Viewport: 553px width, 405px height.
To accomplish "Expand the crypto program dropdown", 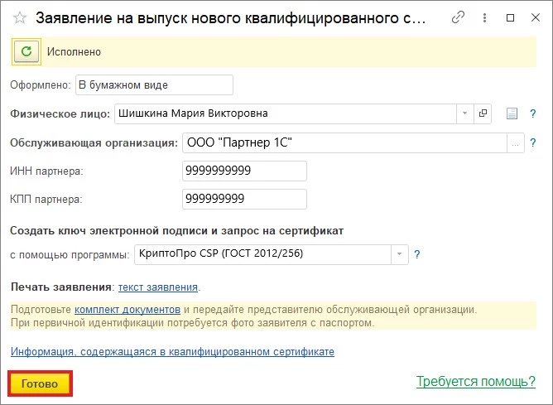I will click(x=401, y=254).
